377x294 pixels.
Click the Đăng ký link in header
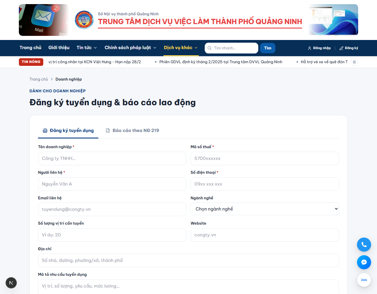[349, 48]
